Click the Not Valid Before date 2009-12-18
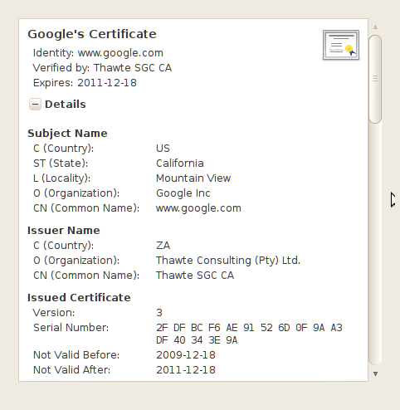 pos(186,355)
